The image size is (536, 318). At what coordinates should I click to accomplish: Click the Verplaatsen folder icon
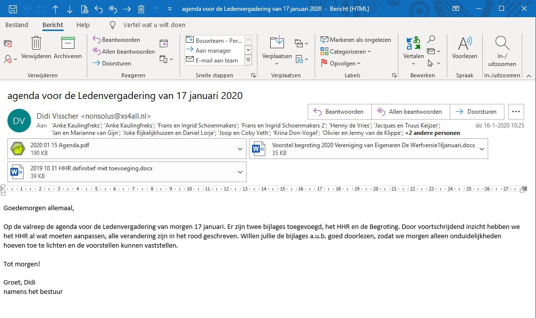tap(277, 43)
